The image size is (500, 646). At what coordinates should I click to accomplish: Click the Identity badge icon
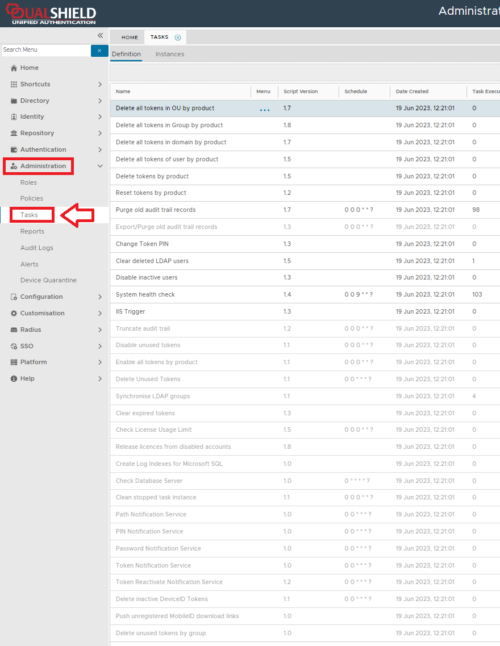(14, 117)
